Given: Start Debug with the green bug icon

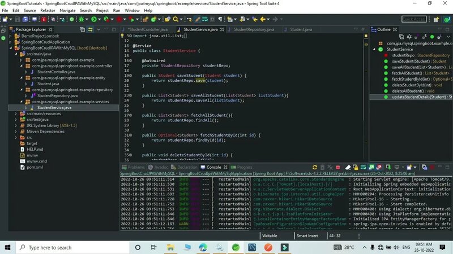Looking at the screenshot, I should click(81, 19).
